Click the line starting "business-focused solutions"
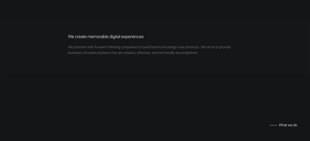The image size is (310, 141). pos(133,53)
